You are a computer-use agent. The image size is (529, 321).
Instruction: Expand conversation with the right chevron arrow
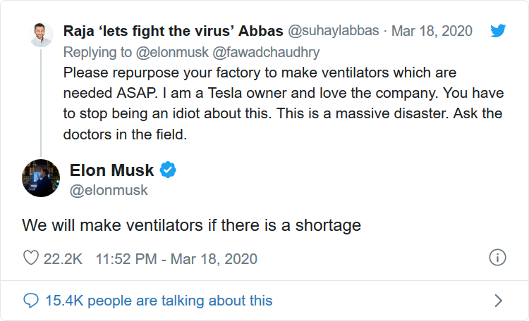pyautogui.click(x=498, y=301)
